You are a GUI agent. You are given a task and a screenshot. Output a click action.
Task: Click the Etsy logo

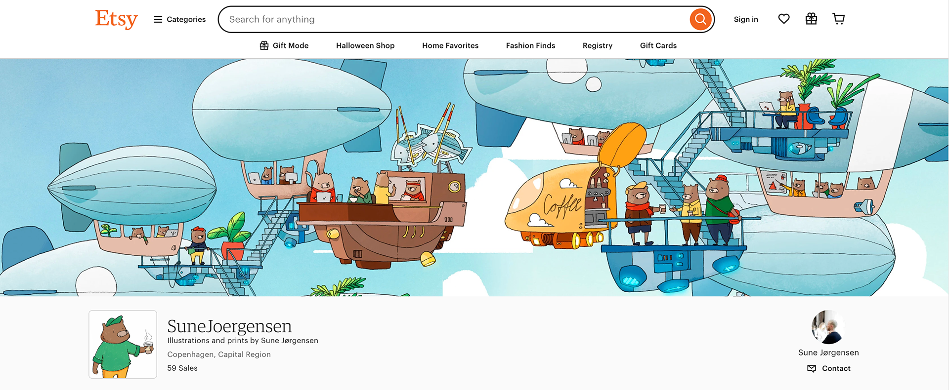[116, 19]
